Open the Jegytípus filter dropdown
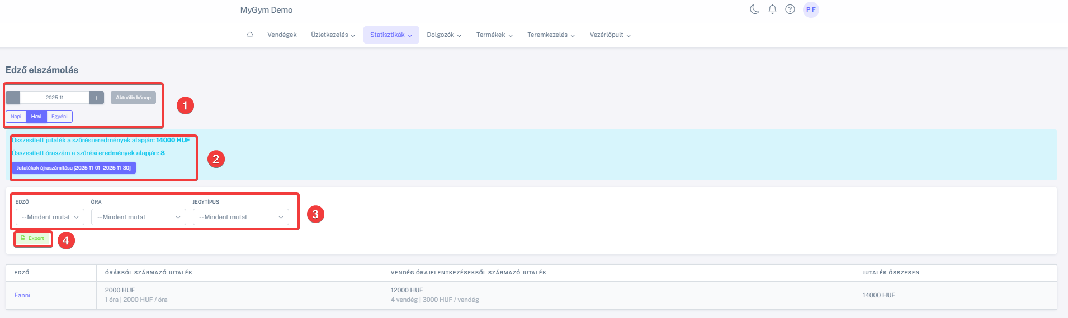 click(x=240, y=217)
